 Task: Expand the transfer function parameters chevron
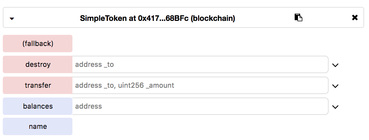point(335,86)
